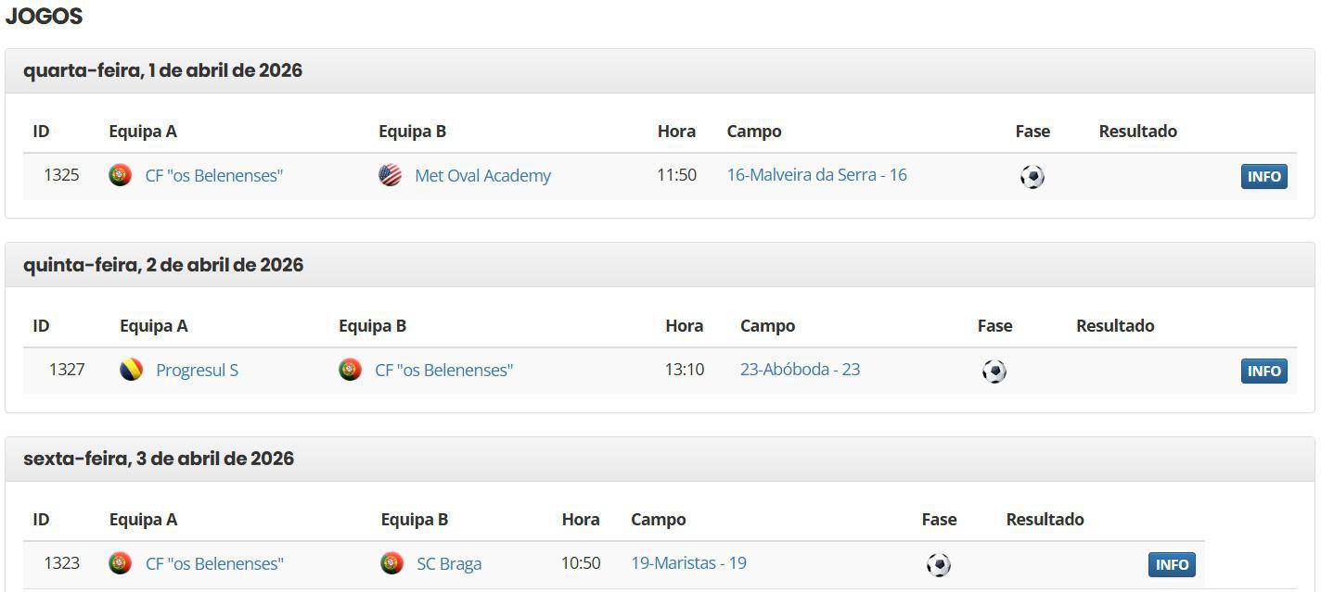Click the Portugal flag beside SC Braga

tap(391, 563)
